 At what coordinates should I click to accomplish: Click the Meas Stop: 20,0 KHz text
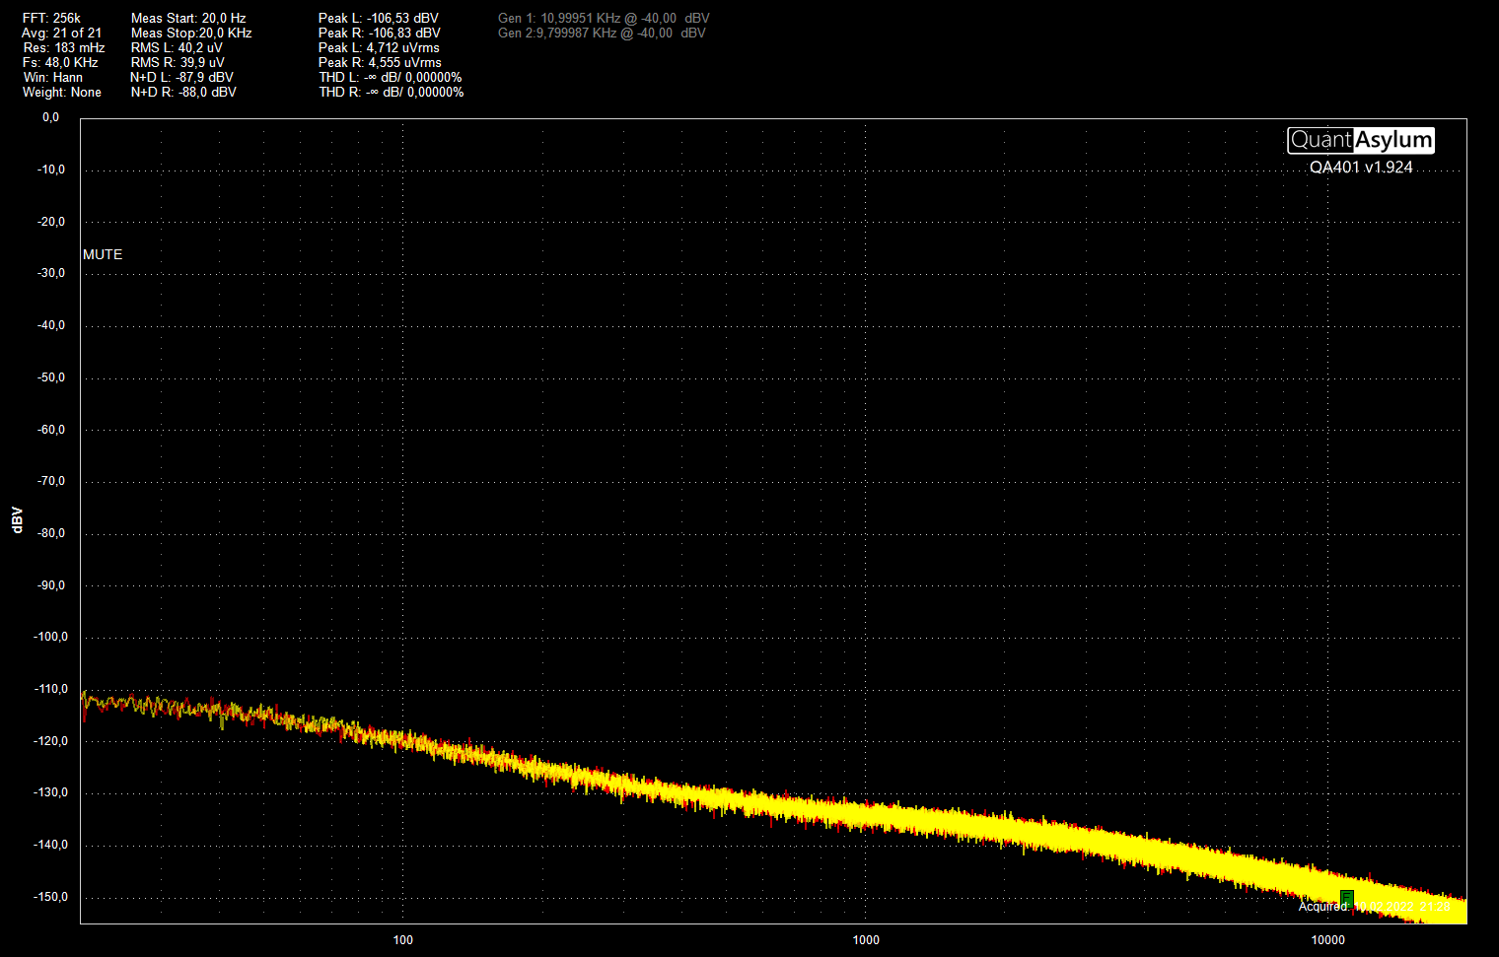pyautogui.click(x=191, y=33)
